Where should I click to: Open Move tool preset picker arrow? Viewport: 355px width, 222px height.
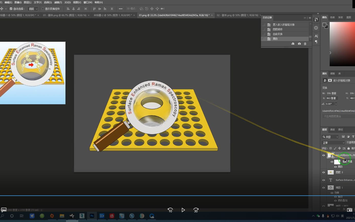coord(6,9)
